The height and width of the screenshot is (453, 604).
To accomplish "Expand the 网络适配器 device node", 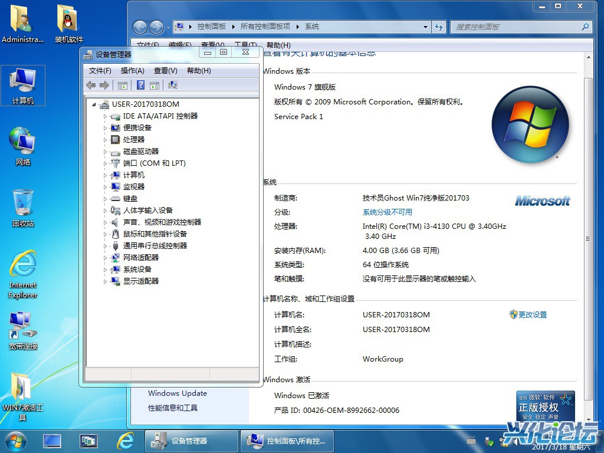I will [x=106, y=258].
